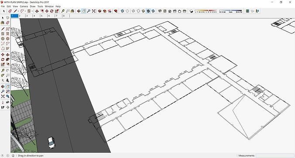The width and height of the screenshot is (295, 158).
Task: Pick the Rotated Rectangle tool
Action: 7,34
